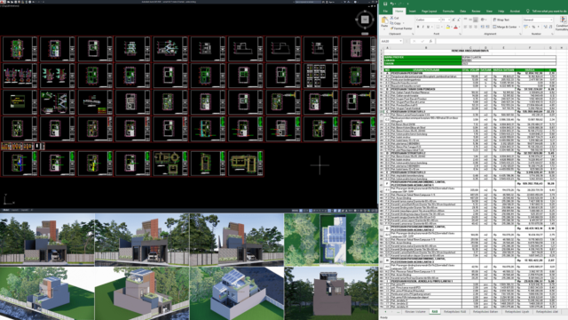Click the Orientation text-angle icon

(x=483, y=20)
